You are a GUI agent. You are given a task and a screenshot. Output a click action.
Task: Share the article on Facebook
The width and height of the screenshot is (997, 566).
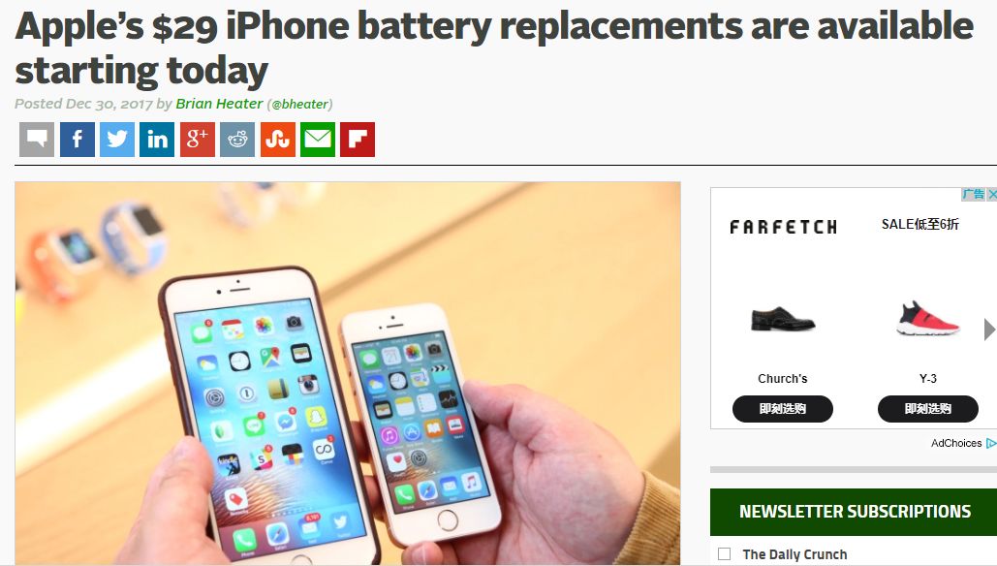point(77,140)
